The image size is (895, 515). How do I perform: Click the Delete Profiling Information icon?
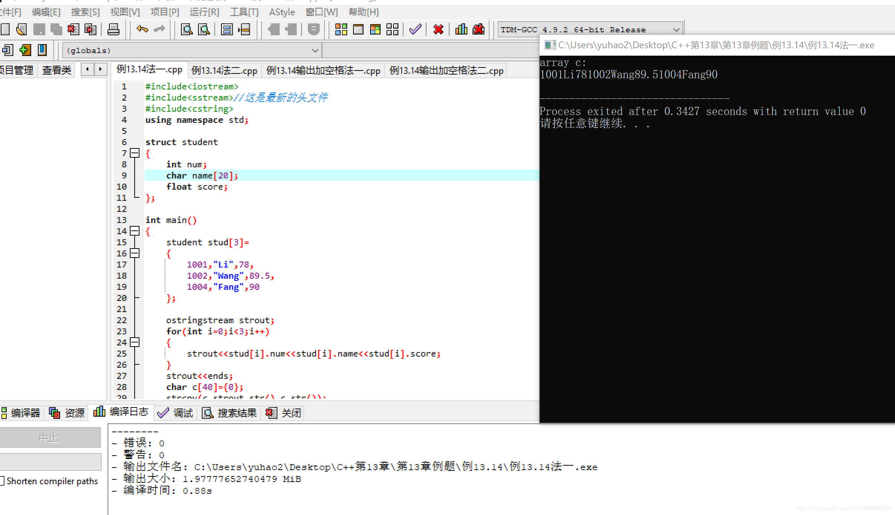click(478, 29)
